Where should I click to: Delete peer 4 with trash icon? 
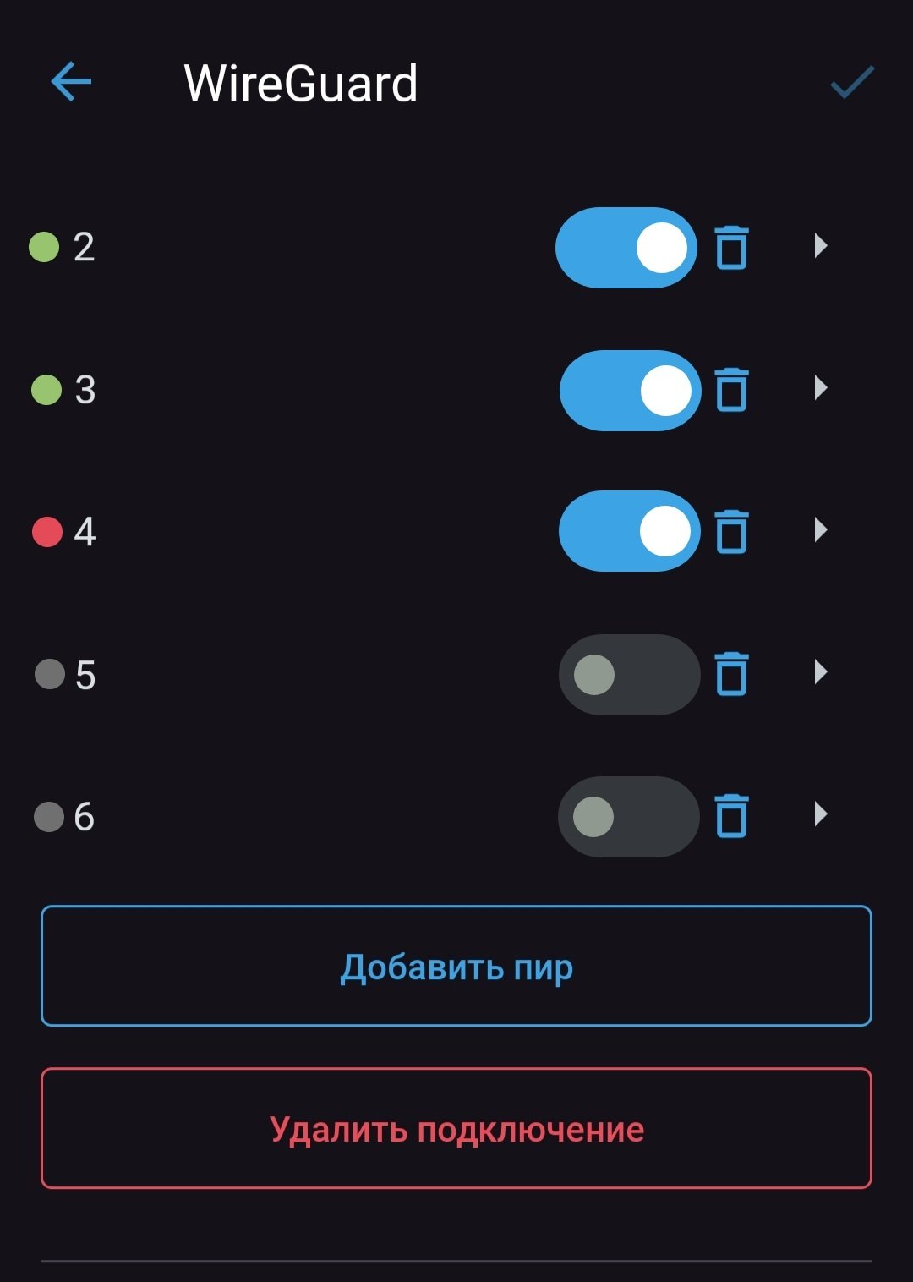[732, 532]
